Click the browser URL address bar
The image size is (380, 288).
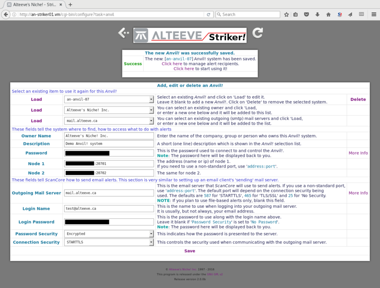(x=111, y=14)
